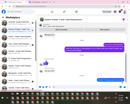
Task: Click More options button
Action: coord(105,30)
